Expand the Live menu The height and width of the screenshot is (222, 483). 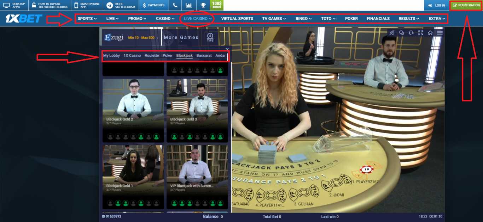(x=112, y=19)
